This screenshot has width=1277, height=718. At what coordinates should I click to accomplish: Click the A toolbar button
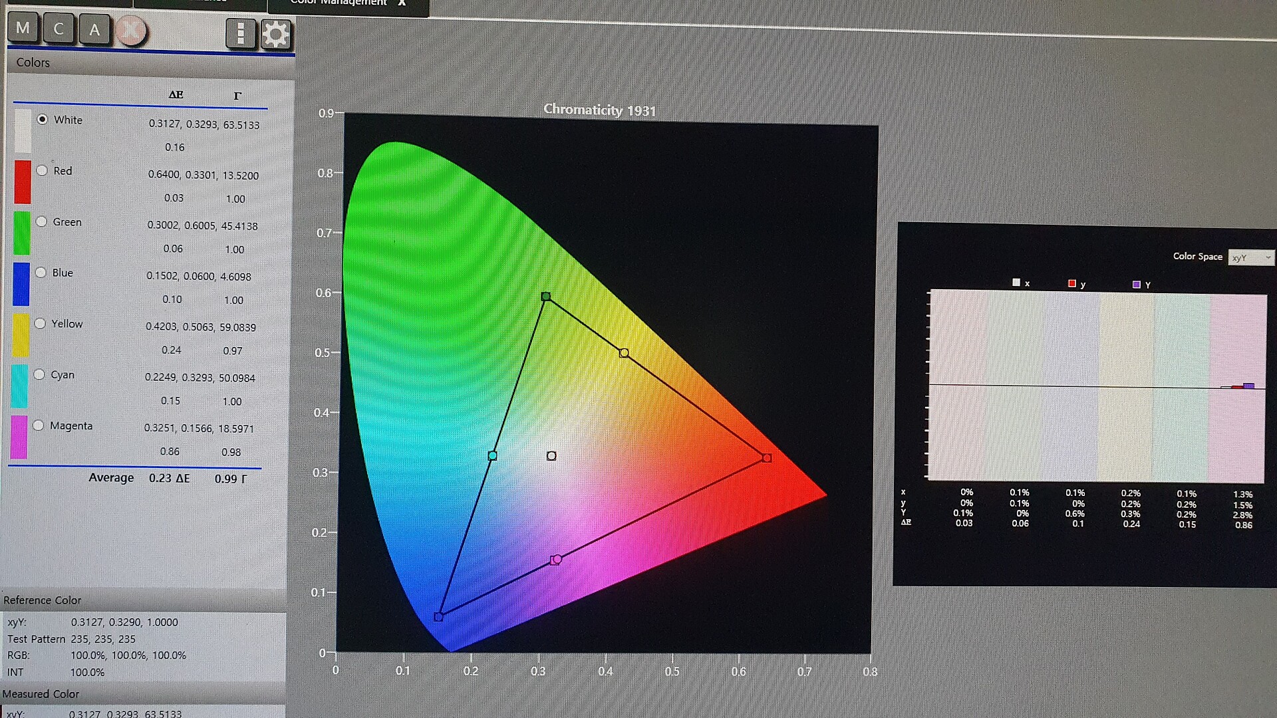pyautogui.click(x=94, y=30)
